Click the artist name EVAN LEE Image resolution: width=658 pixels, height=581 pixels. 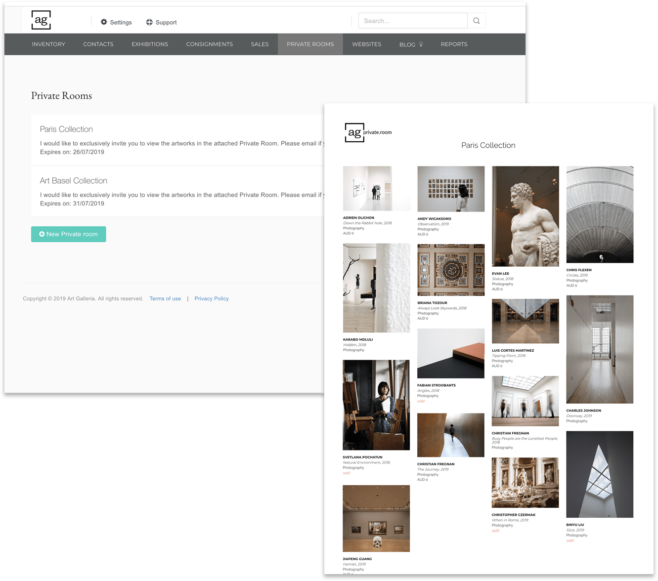[x=500, y=274]
